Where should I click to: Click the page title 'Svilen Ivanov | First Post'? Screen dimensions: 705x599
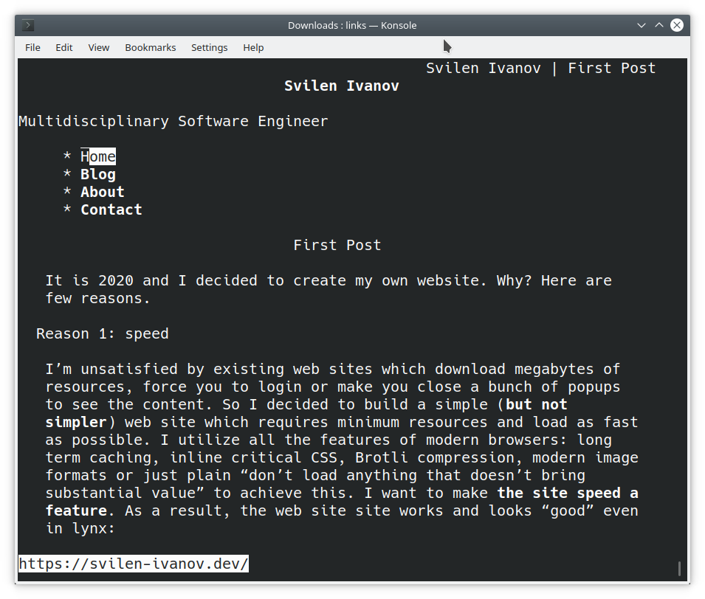540,69
